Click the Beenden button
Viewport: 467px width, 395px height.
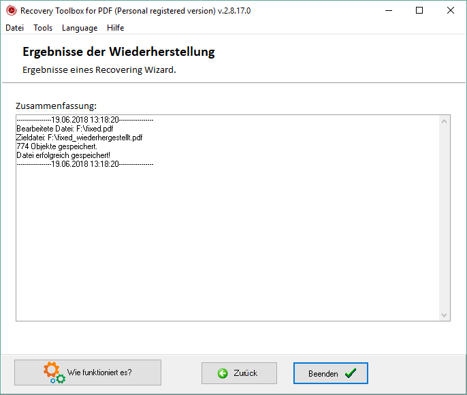point(331,373)
